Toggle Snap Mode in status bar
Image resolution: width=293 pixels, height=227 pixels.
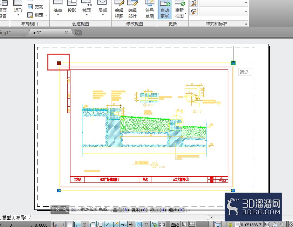pos(62,225)
